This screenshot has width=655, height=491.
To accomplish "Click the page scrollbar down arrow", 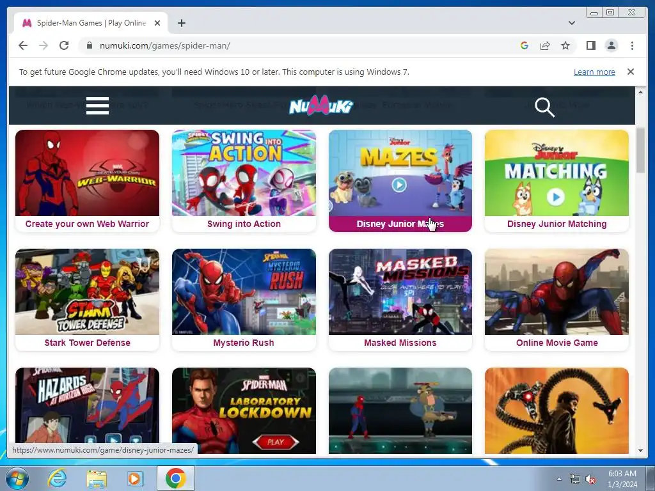I will [x=640, y=451].
